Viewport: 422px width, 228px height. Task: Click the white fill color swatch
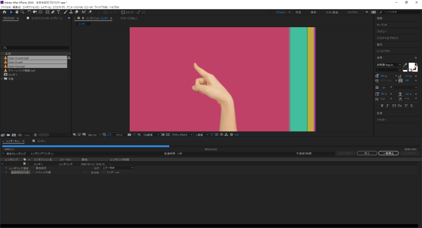tap(411, 66)
